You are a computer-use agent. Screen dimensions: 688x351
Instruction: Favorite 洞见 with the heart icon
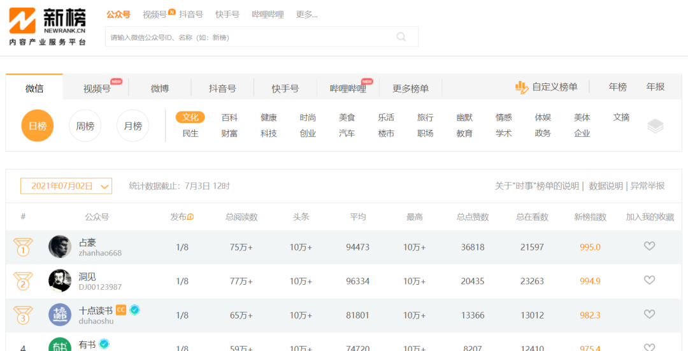point(649,280)
